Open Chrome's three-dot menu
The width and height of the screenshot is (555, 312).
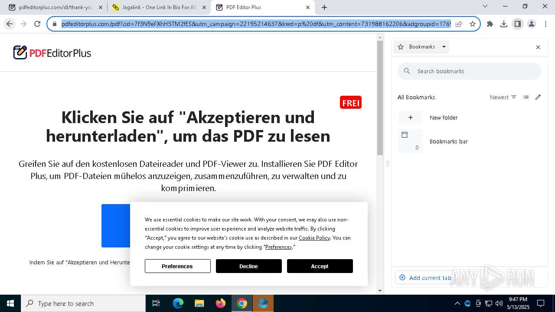545,24
